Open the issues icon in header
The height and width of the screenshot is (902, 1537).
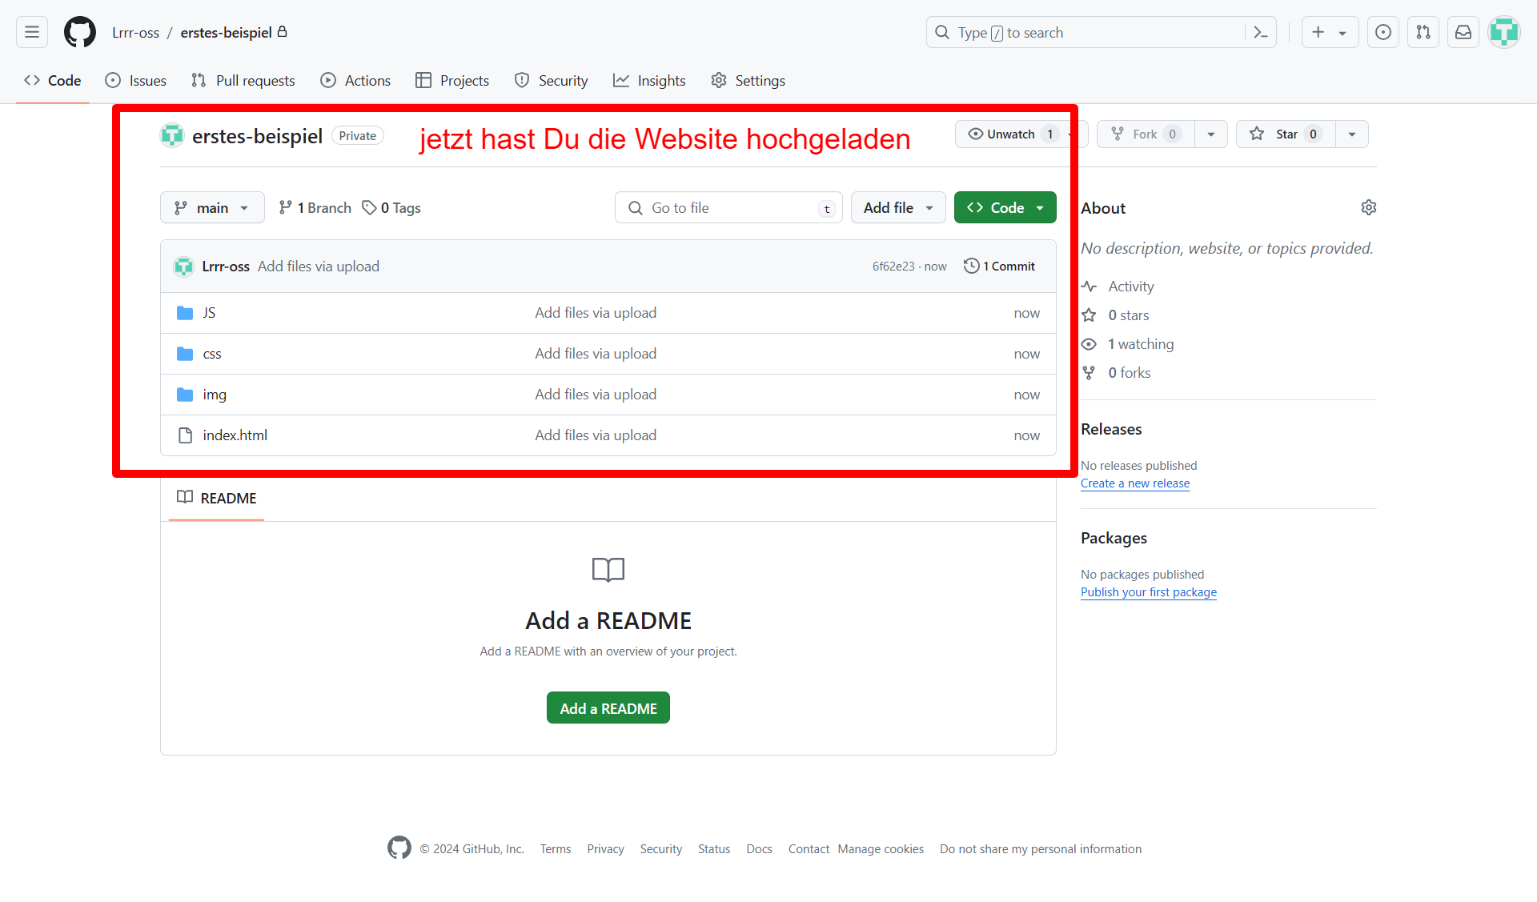[x=1383, y=32]
